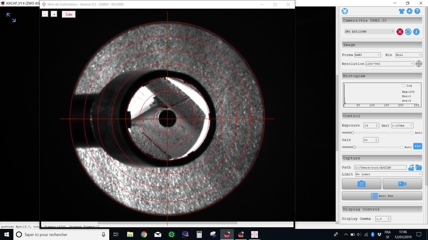Click the zoom-in plus button in Mire de Collimation
The width and height of the screenshot is (428, 240).
(54, 14)
